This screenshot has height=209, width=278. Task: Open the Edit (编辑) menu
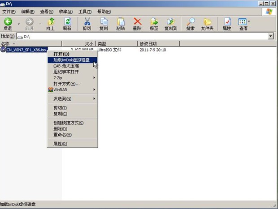tap(28, 12)
